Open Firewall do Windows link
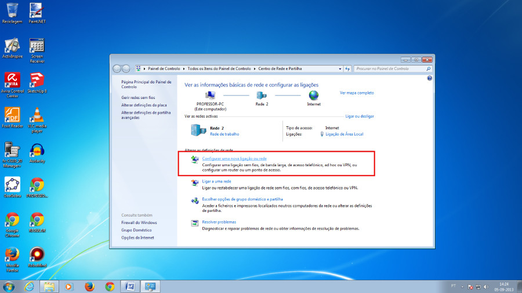 click(x=139, y=223)
